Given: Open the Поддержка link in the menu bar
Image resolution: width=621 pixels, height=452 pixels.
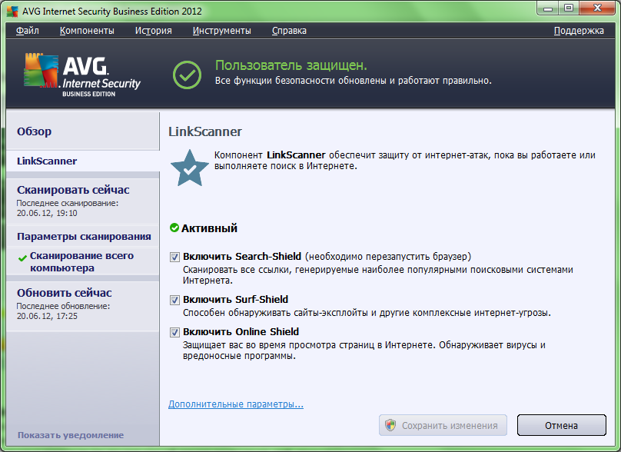Looking at the screenshot, I should click(579, 31).
